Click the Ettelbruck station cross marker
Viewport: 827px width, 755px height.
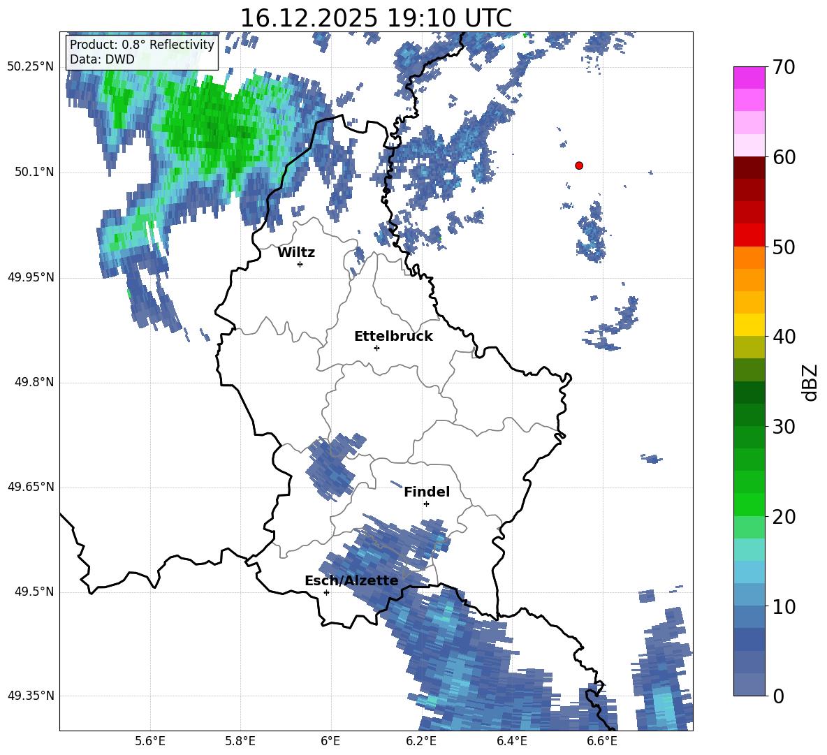(x=376, y=348)
